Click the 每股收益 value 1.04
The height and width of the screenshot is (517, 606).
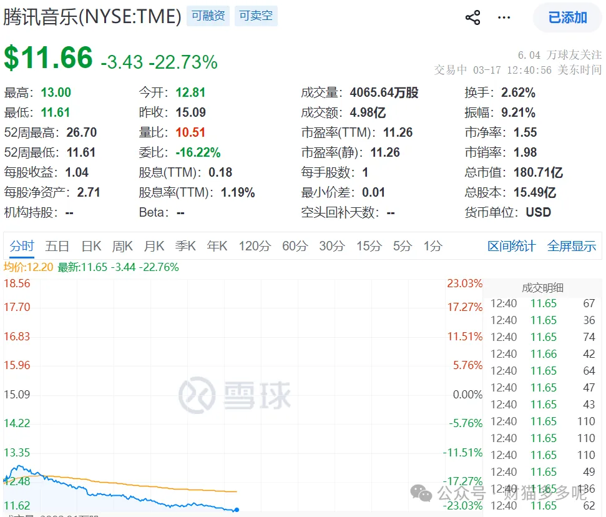click(x=77, y=172)
